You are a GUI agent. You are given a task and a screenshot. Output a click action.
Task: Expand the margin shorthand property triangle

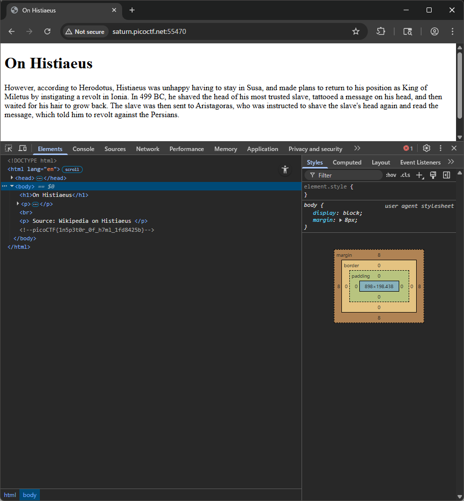coord(340,220)
